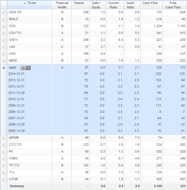The image size is (187, 190).
Task: Select the 2013-12-31 MMS history row
Action: pyautogui.click(x=97, y=80)
